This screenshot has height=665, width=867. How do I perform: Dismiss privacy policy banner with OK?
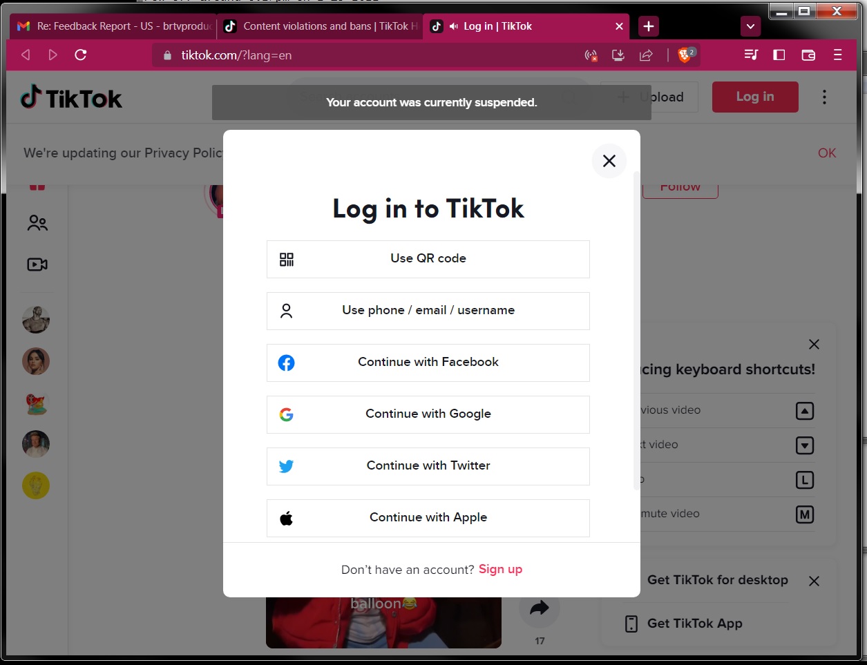click(x=827, y=153)
